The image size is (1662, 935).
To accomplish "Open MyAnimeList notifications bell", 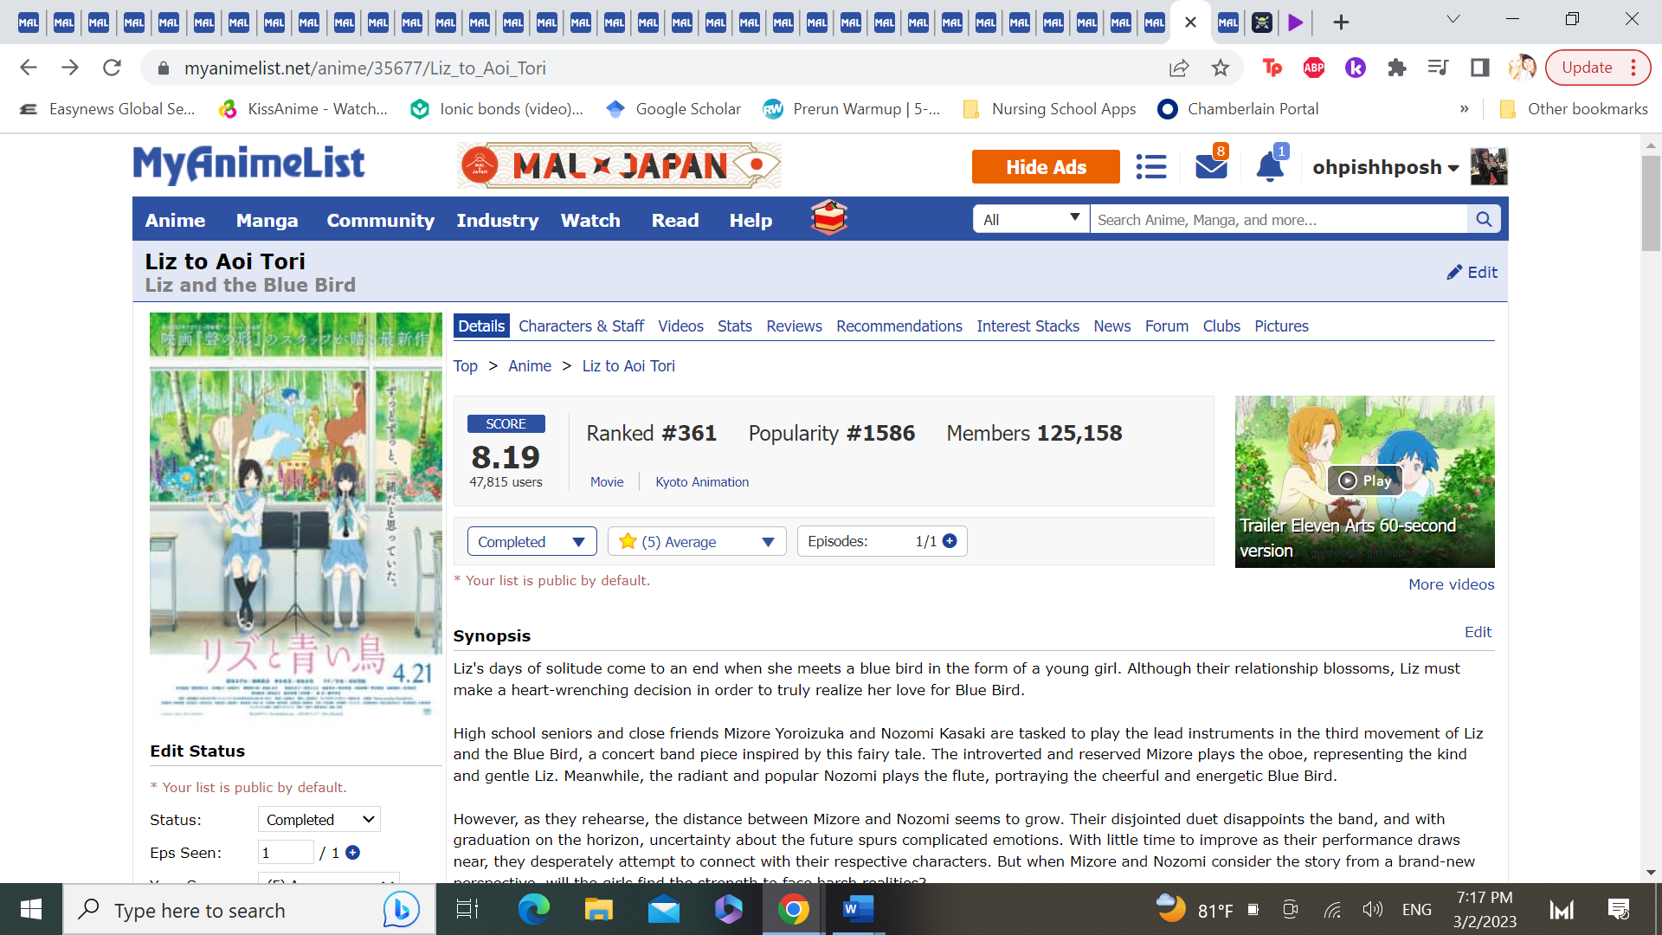I will 1270,166.
